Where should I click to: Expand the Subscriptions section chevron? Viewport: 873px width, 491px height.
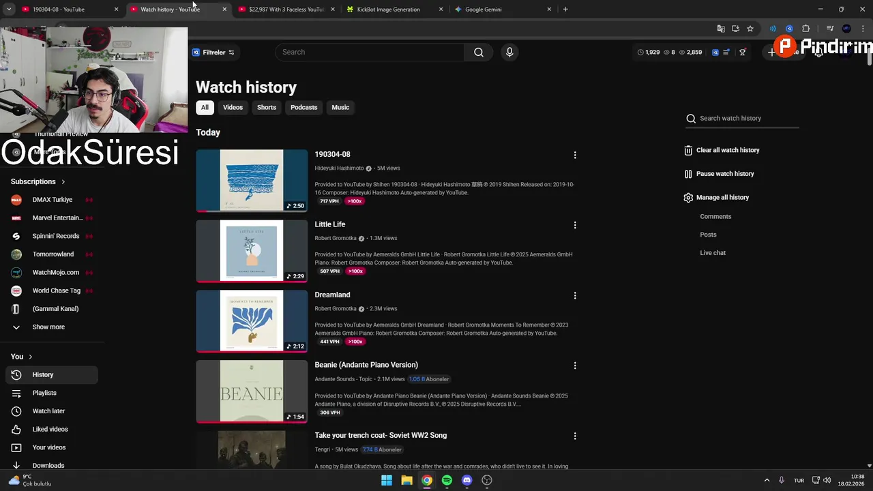tap(63, 182)
